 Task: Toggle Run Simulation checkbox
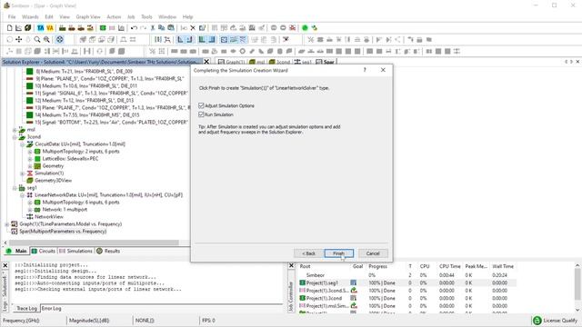201,114
